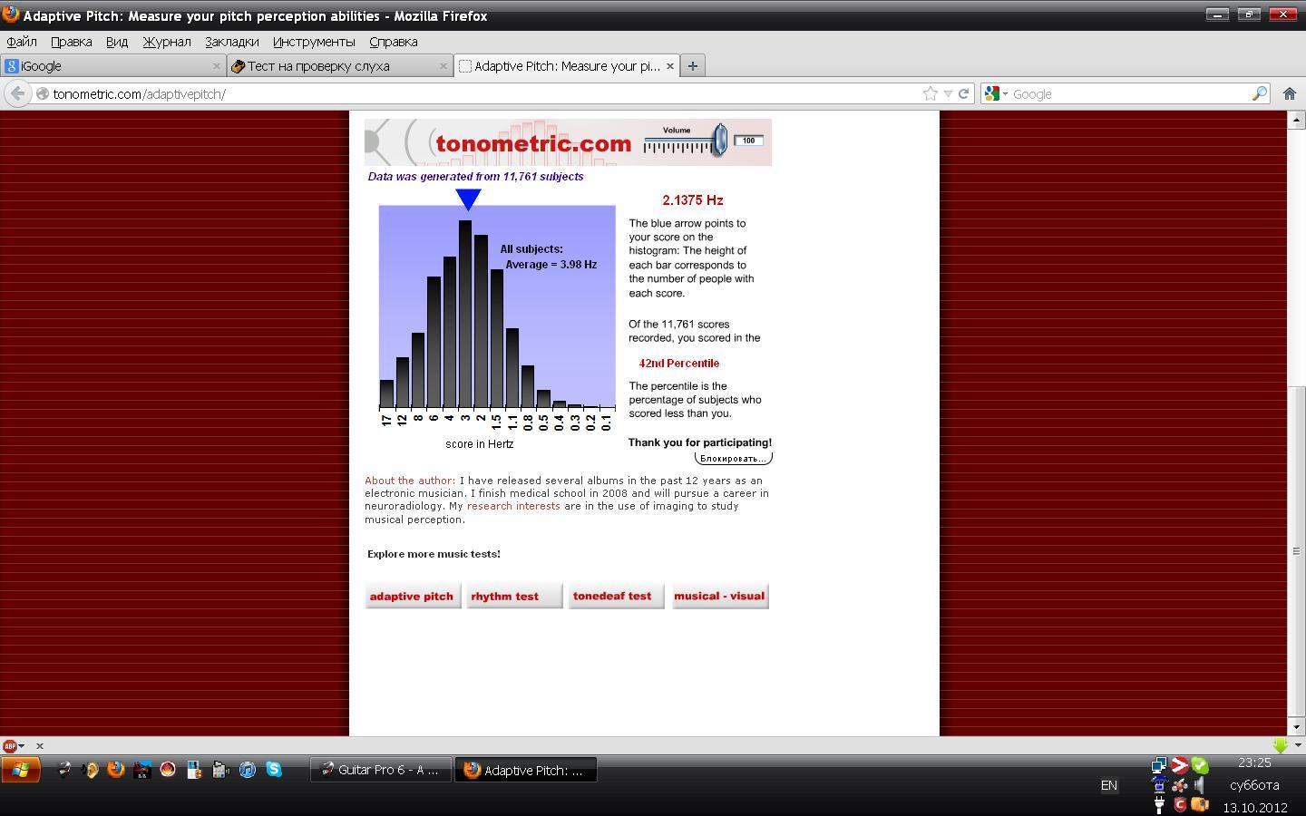The height and width of the screenshot is (816, 1306).
Task: Click the 'Блокировать...' button
Action: pyautogui.click(x=733, y=458)
